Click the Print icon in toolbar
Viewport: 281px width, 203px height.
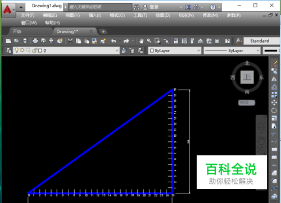[x=35, y=41]
